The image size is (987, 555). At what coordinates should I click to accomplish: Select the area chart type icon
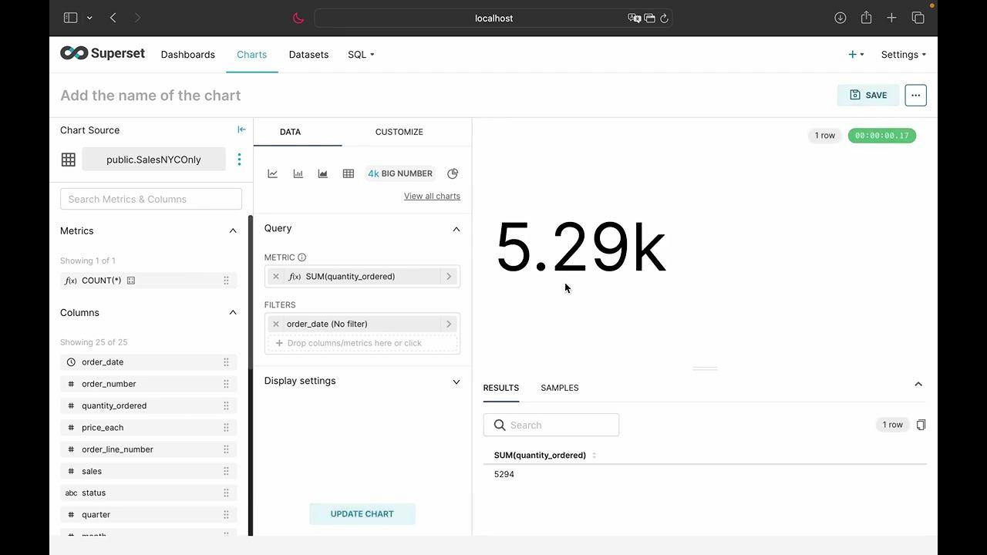point(323,173)
